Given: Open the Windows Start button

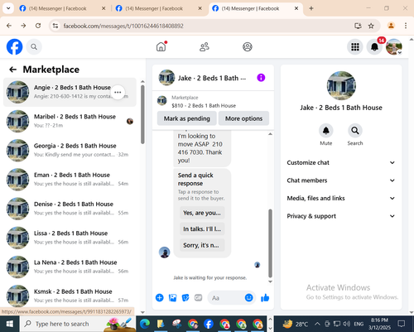Looking at the screenshot, I should (10, 324).
